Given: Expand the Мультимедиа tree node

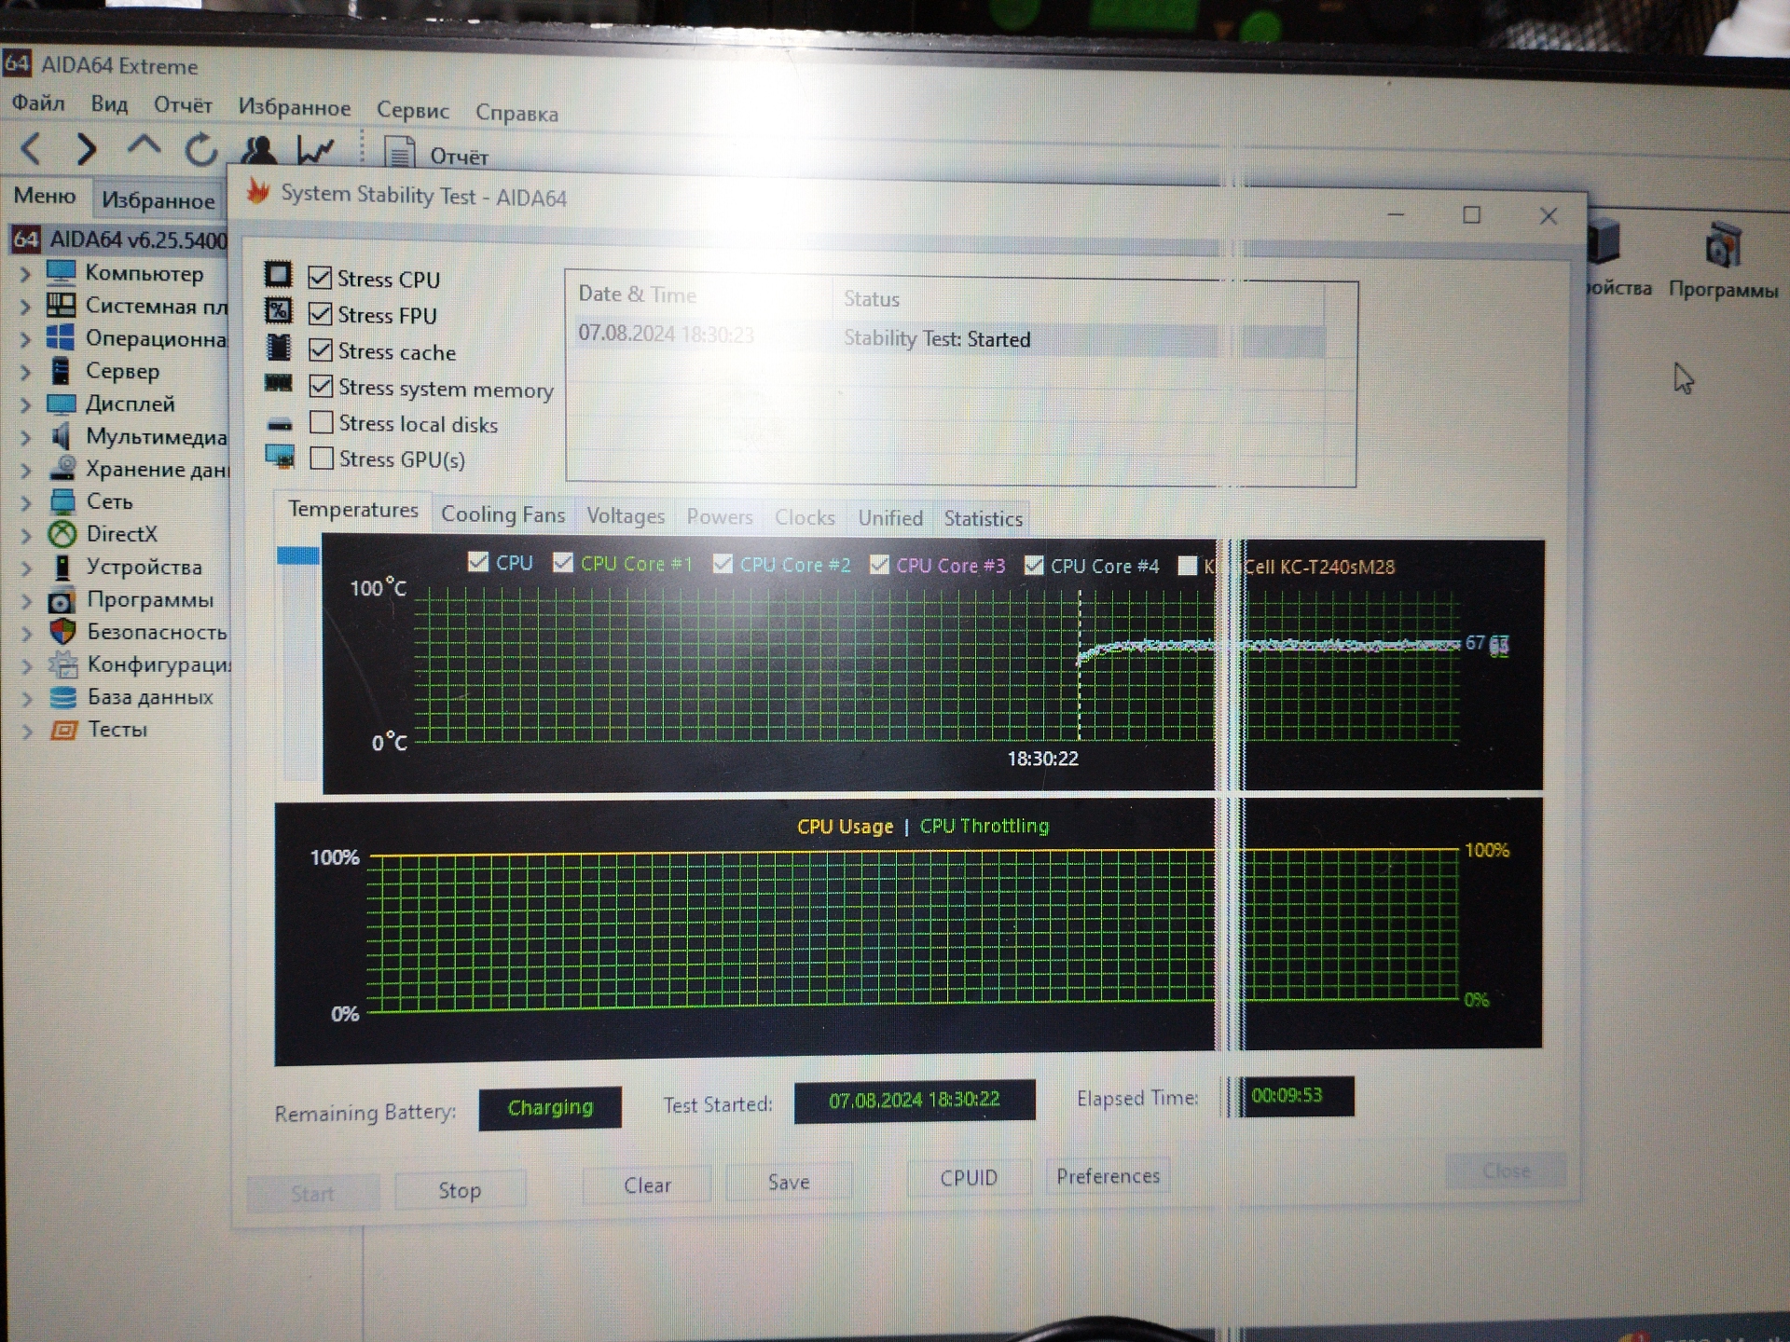Looking at the screenshot, I should (26, 438).
